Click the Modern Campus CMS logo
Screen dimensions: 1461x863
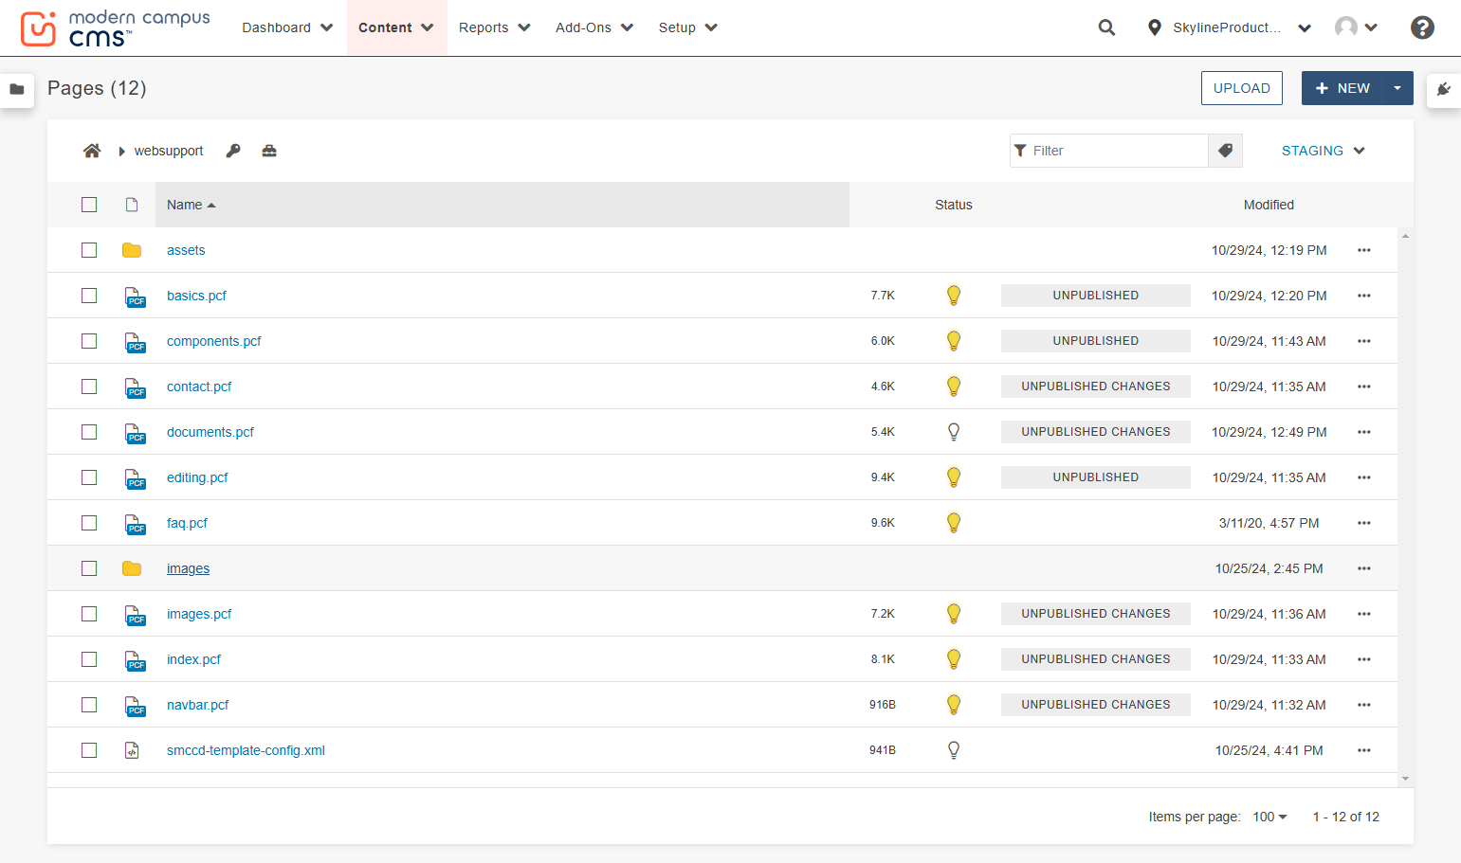115,28
